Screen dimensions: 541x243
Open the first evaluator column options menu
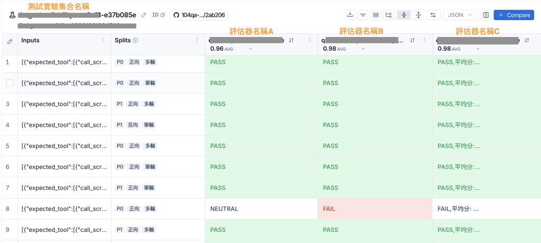coord(310,40)
